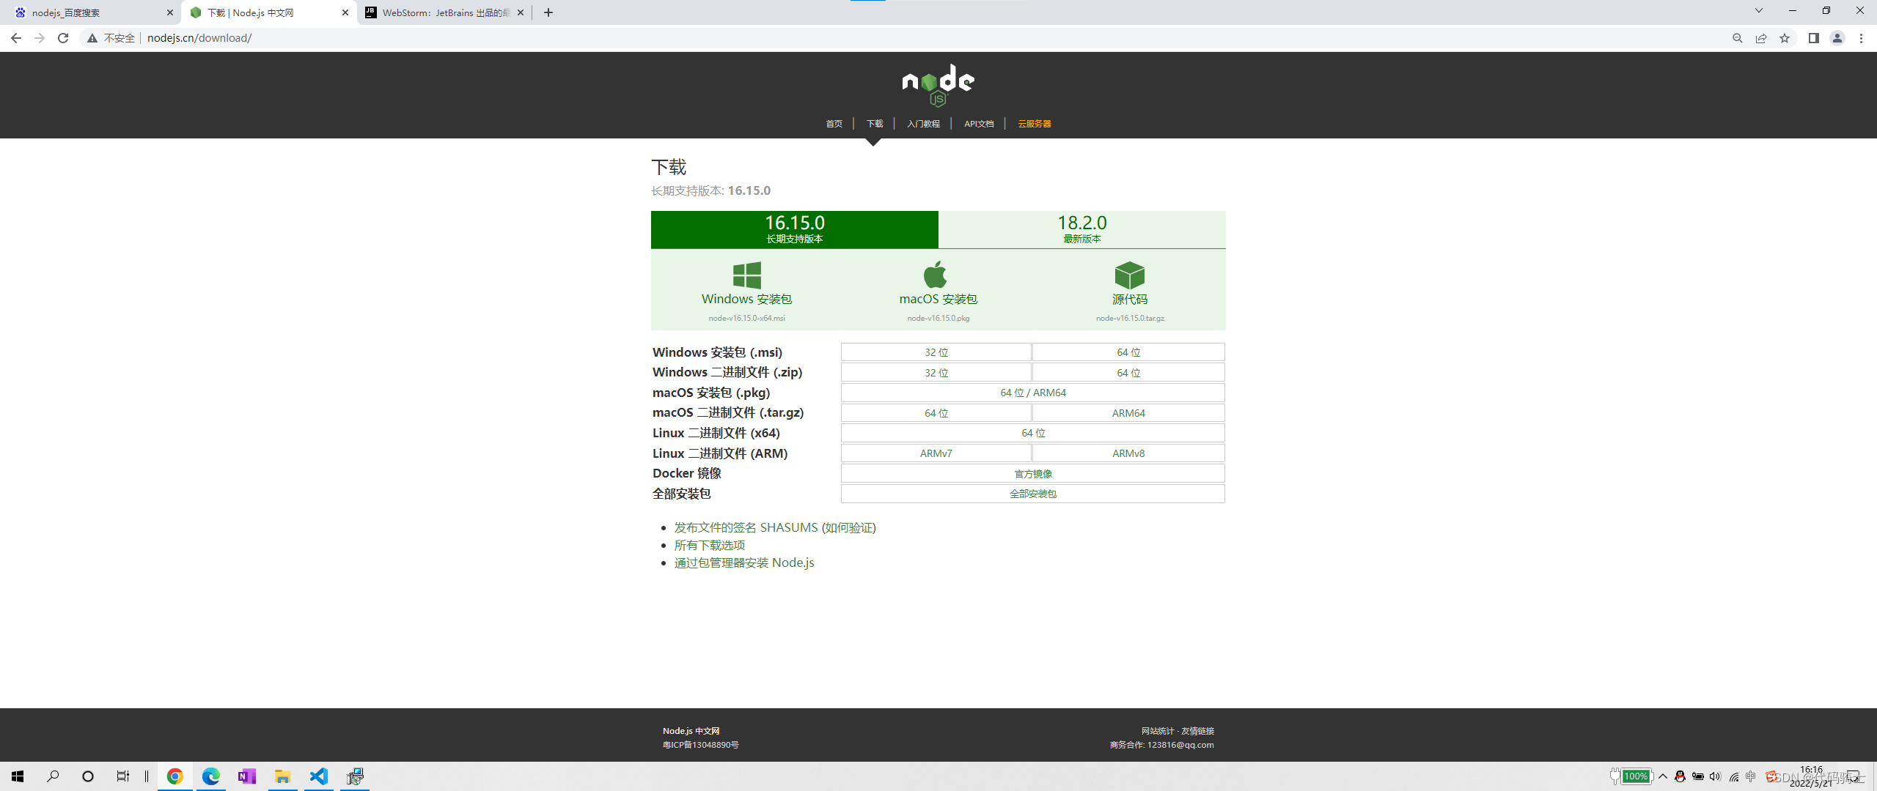Open the API文档 navigation item
This screenshot has height=791, width=1877.
[979, 124]
